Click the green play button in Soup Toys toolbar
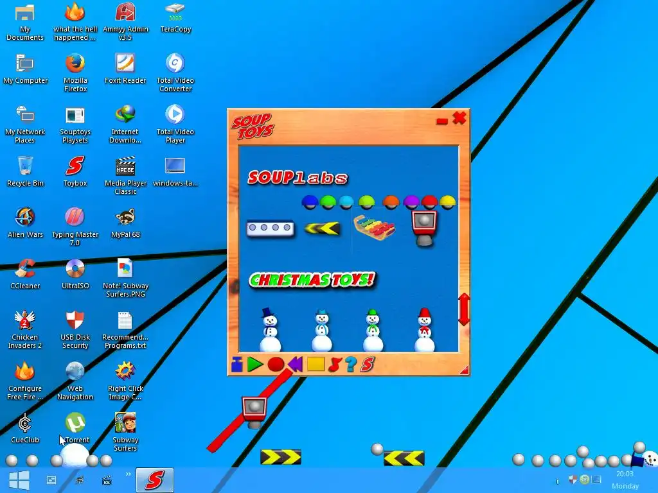The height and width of the screenshot is (493, 658). pyautogui.click(x=254, y=365)
